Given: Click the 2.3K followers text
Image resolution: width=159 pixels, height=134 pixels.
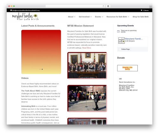Looking at the screenshot, I should point(130,41).
